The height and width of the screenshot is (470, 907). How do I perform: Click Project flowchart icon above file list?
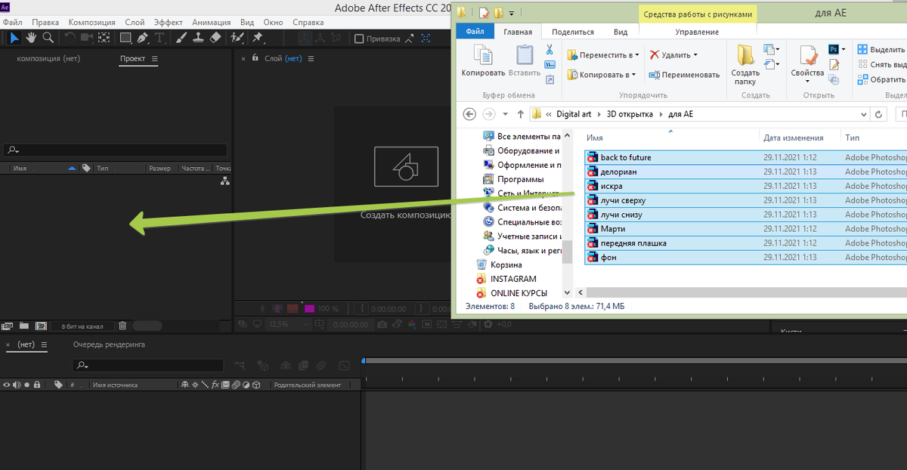[x=224, y=181]
